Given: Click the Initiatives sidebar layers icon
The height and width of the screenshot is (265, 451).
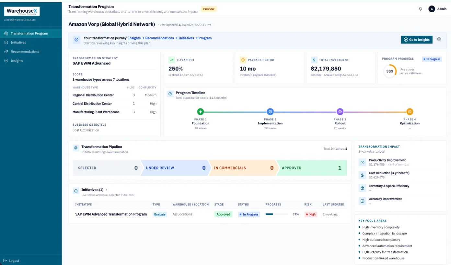Looking at the screenshot, I should pyautogui.click(x=6, y=42).
